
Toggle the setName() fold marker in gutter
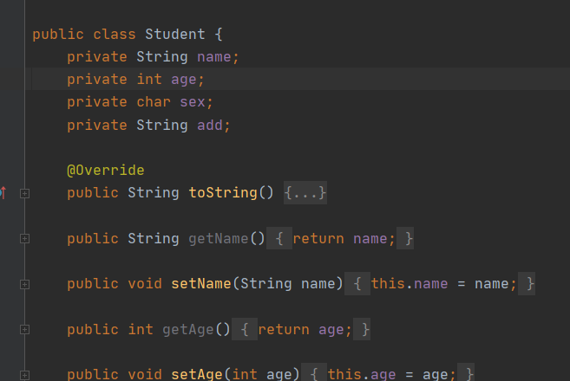pos(24,284)
